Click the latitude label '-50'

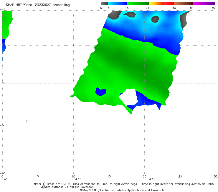coord(3,83)
